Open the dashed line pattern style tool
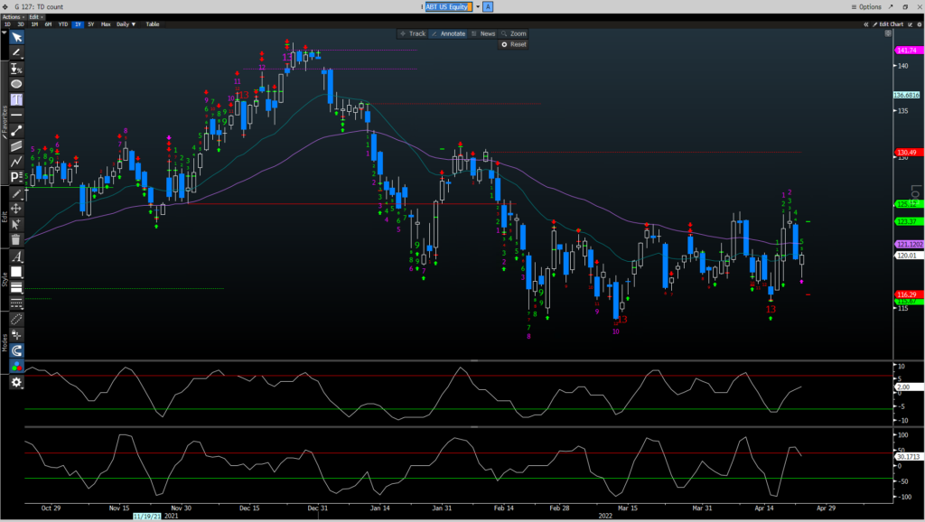This screenshot has height=522, width=925. coord(16,303)
